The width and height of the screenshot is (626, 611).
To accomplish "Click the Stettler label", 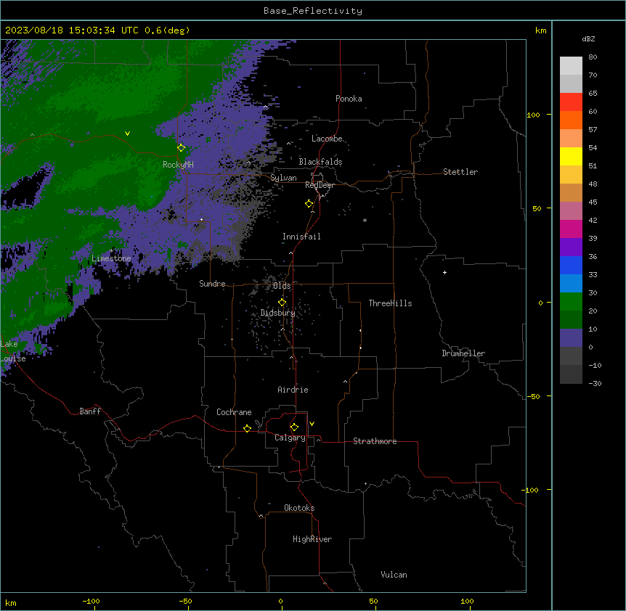I will pyautogui.click(x=460, y=172).
